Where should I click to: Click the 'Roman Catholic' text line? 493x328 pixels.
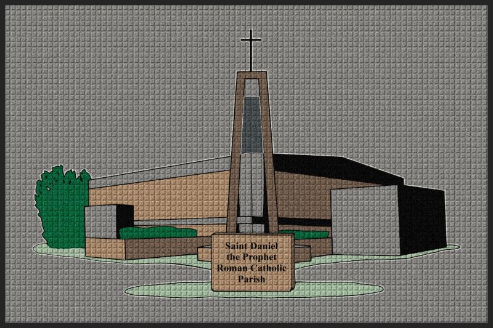point(251,268)
